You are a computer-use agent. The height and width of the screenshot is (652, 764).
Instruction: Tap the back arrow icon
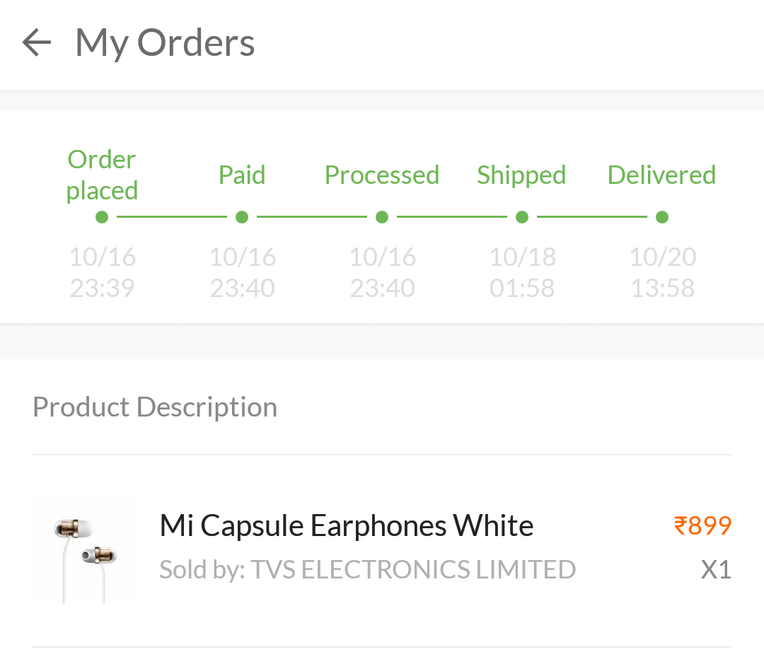(x=37, y=42)
